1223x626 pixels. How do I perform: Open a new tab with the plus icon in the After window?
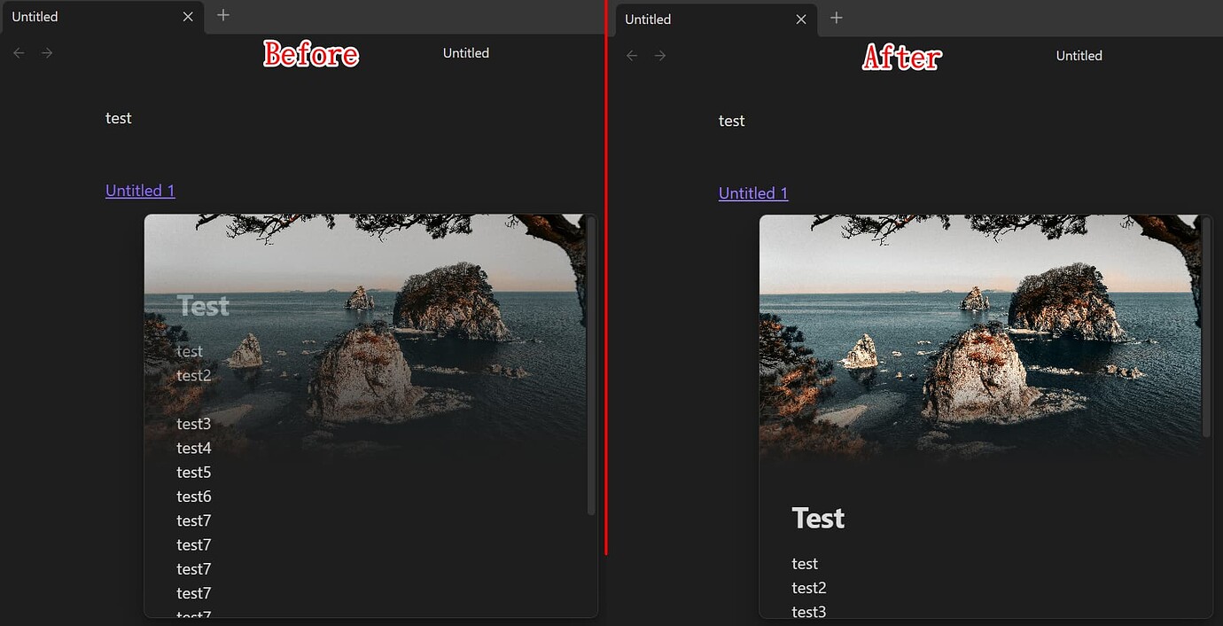836,18
